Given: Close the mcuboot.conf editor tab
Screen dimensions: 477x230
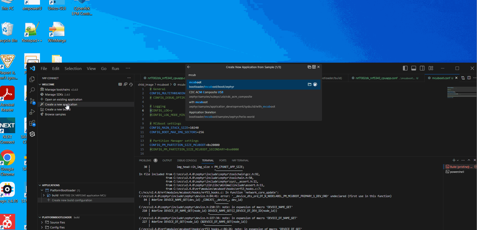Looking at the screenshot, I should (456, 78).
